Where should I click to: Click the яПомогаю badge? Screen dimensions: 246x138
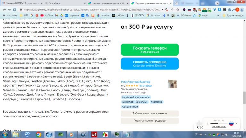157,102
